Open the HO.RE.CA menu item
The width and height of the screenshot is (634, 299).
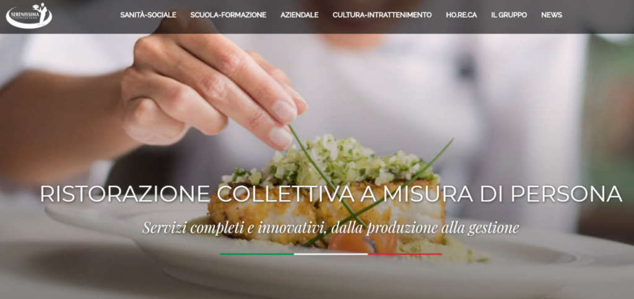[x=461, y=15]
